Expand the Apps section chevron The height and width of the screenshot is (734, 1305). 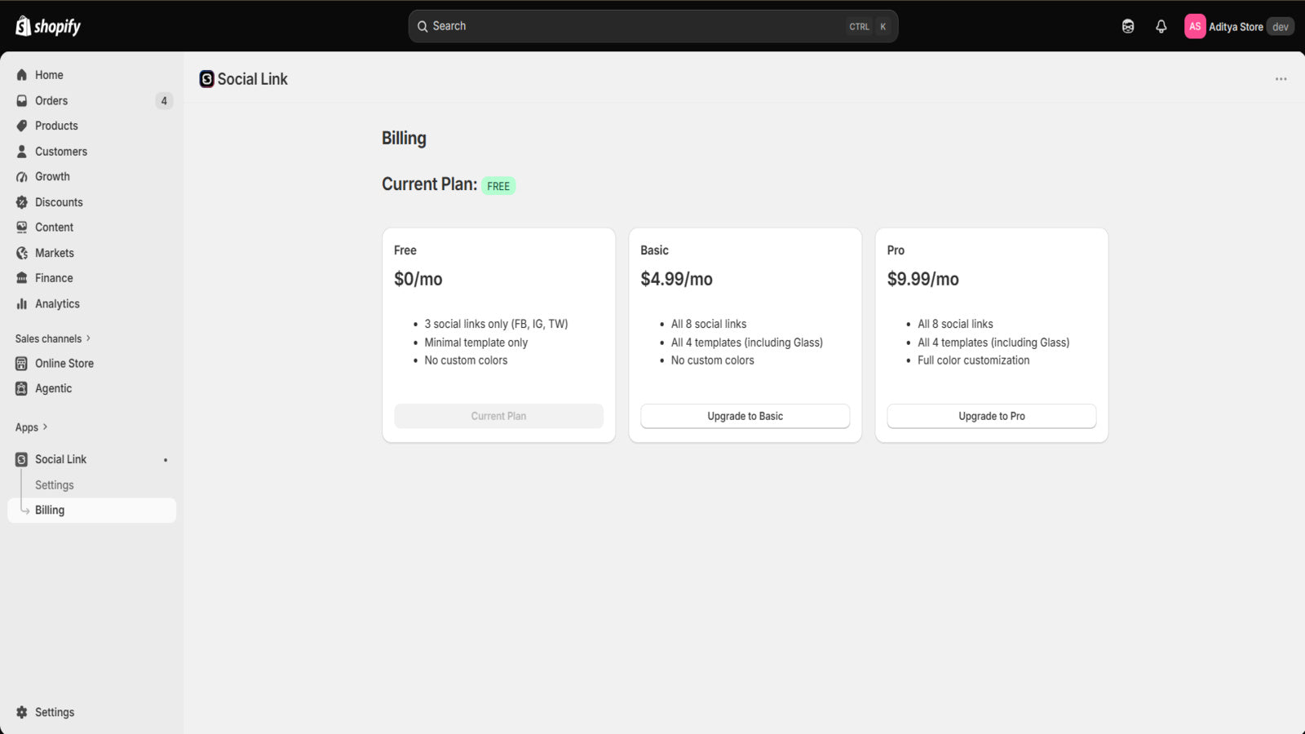click(45, 427)
